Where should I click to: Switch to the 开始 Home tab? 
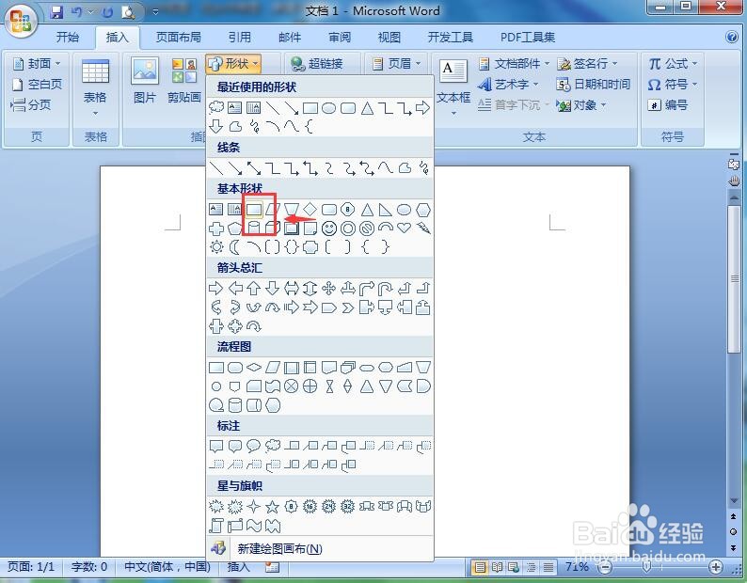pyautogui.click(x=68, y=38)
